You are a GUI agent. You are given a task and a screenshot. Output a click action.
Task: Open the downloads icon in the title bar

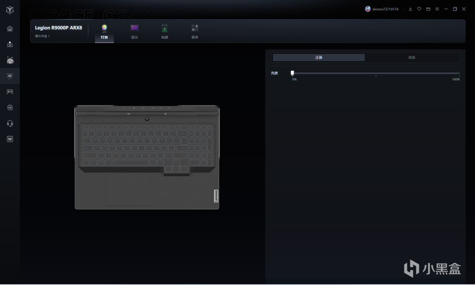click(x=410, y=9)
